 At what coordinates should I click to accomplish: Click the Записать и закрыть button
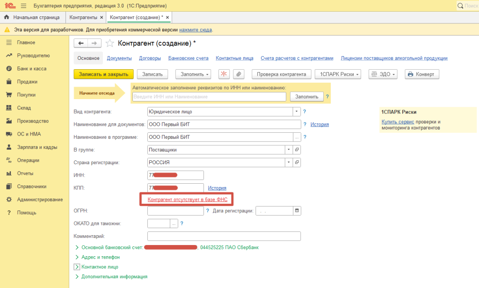[103, 74]
